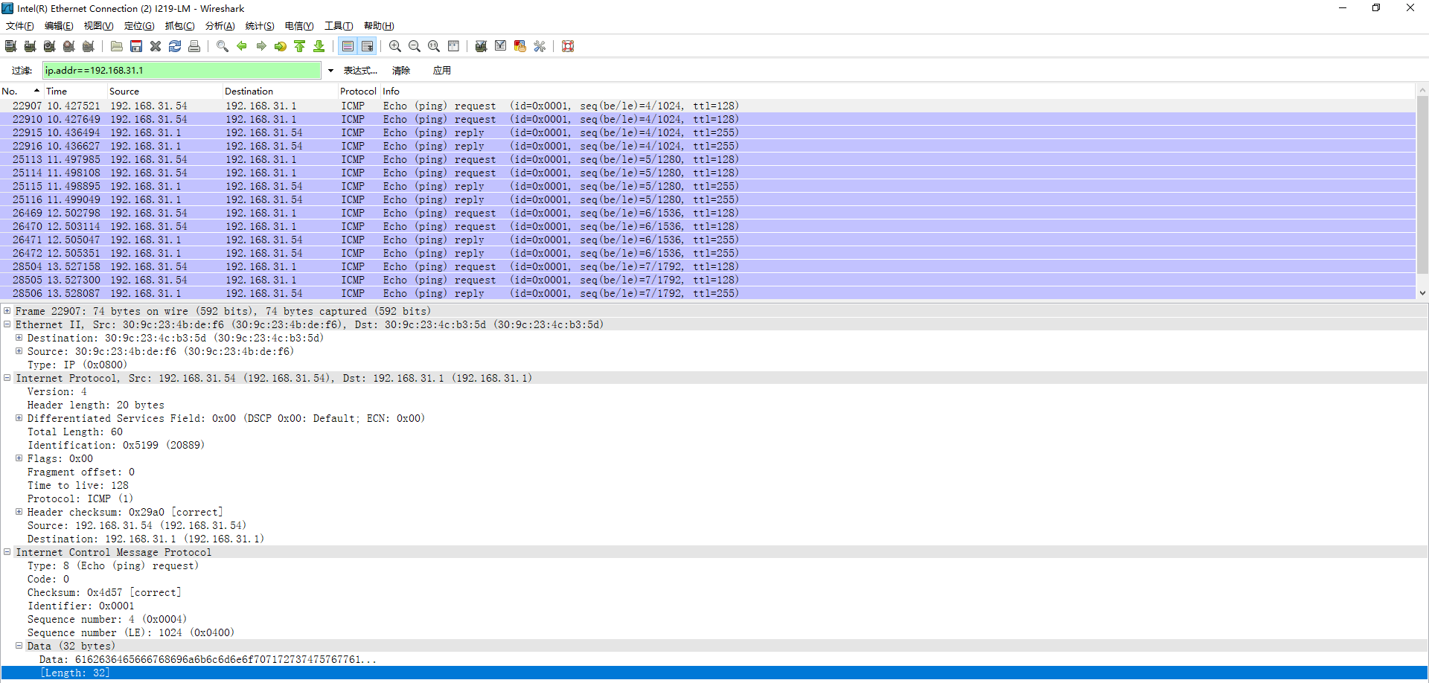Reload the capture file
Image resolution: width=1429 pixels, height=683 pixels.
[175, 46]
